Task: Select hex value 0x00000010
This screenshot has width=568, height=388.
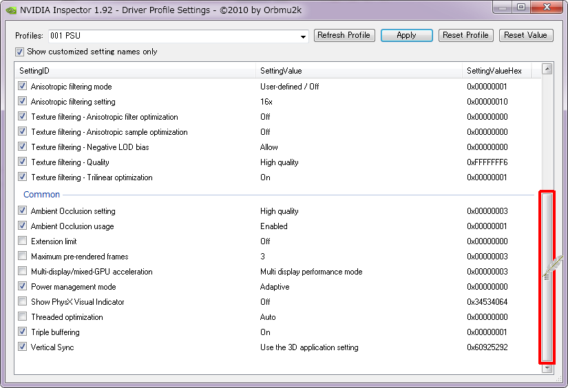Action: [487, 102]
